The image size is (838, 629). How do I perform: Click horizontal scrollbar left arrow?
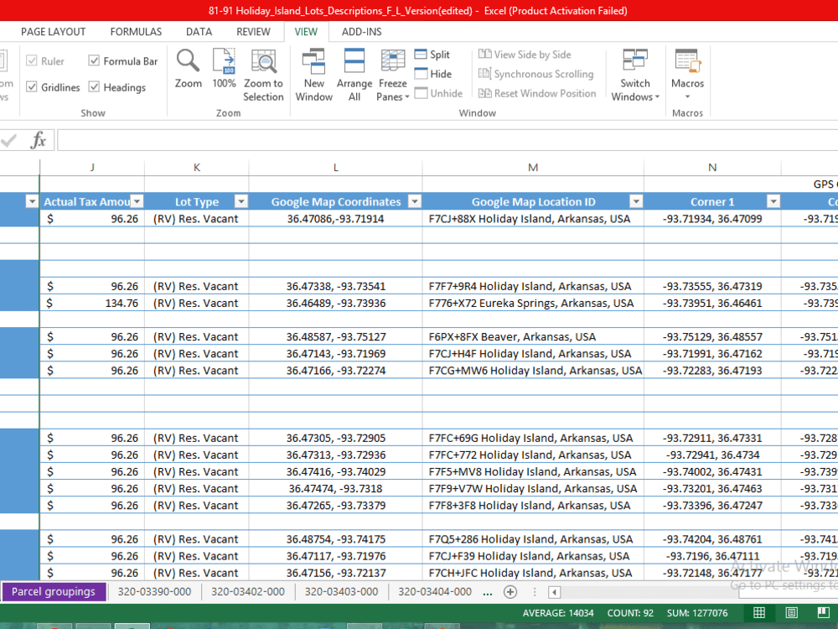pyautogui.click(x=554, y=592)
